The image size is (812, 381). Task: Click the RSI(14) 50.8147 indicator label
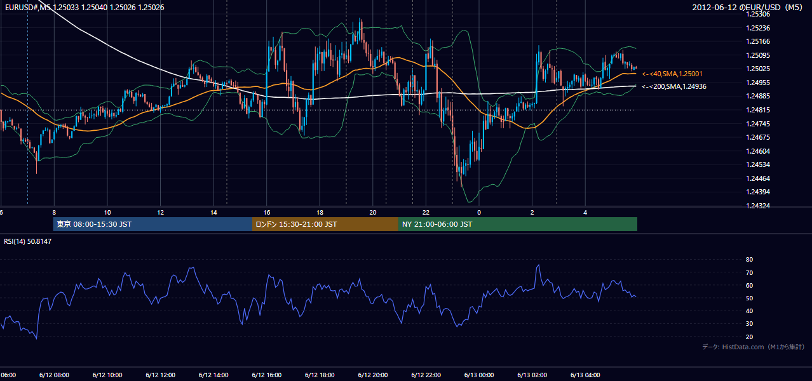(x=28, y=241)
